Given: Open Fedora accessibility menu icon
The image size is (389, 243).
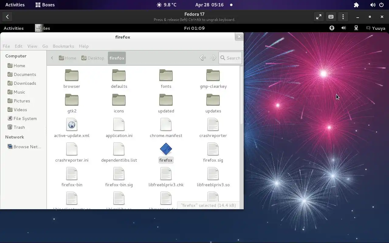Looking at the screenshot, I should pyautogui.click(x=332, y=28).
